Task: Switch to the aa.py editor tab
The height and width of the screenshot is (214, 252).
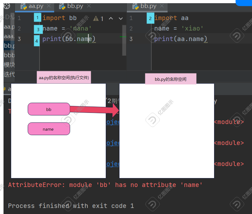Action: [x=34, y=7]
